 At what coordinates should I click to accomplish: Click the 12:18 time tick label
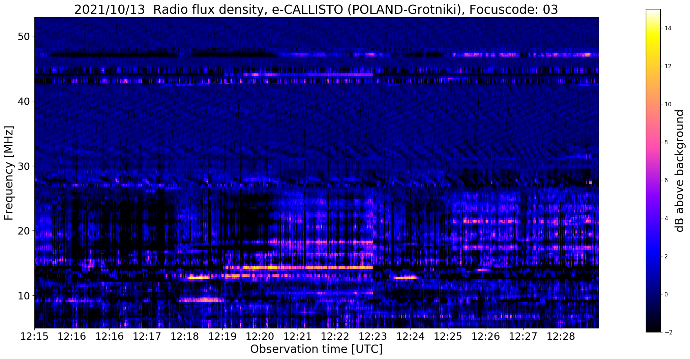(185, 336)
